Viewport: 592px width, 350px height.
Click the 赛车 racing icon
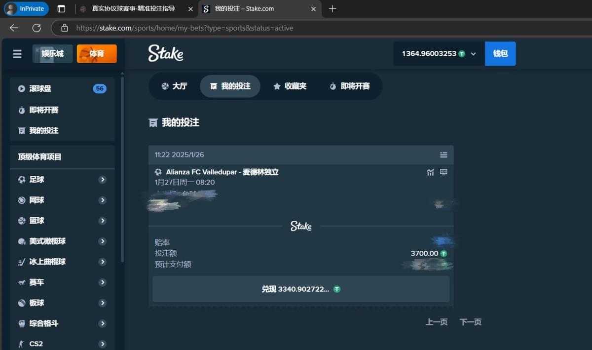tap(22, 282)
